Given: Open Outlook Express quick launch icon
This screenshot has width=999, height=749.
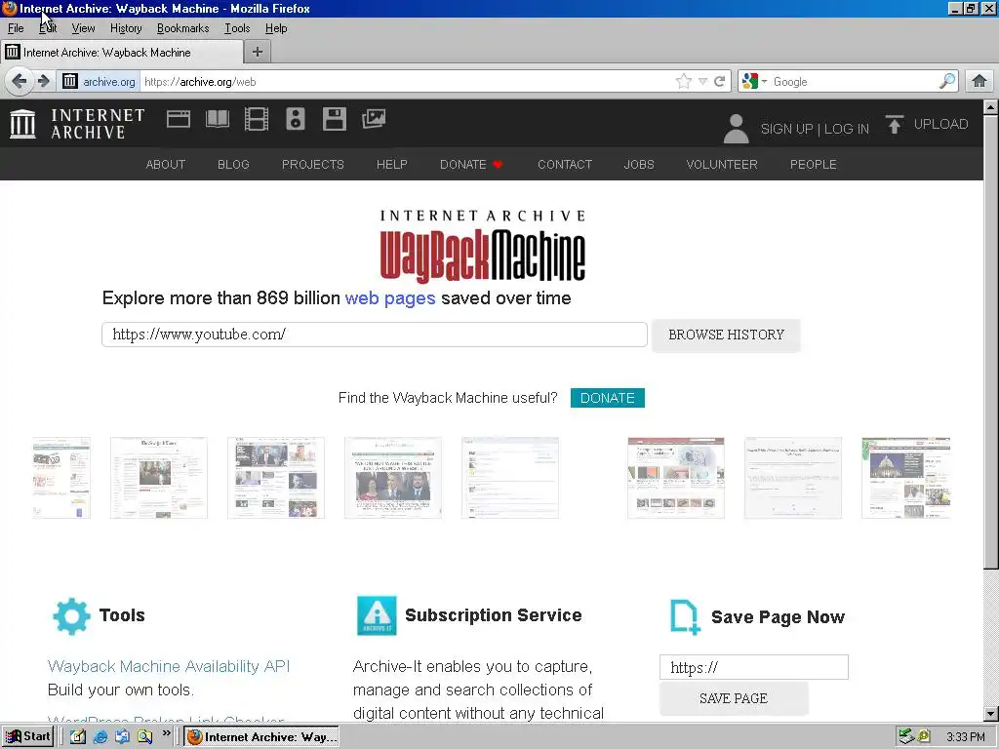Looking at the screenshot, I should [122, 737].
